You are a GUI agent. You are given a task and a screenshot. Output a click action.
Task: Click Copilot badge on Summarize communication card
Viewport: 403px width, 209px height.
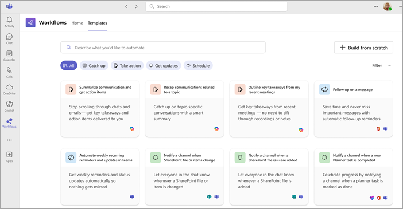(132, 129)
